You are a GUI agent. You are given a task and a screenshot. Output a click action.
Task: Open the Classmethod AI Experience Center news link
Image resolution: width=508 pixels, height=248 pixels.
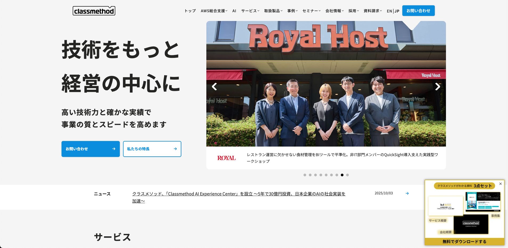[x=239, y=194]
